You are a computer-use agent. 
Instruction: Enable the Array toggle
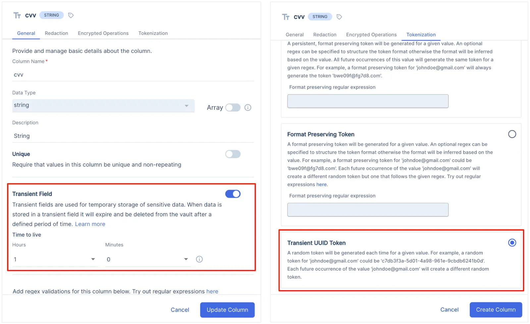click(233, 108)
